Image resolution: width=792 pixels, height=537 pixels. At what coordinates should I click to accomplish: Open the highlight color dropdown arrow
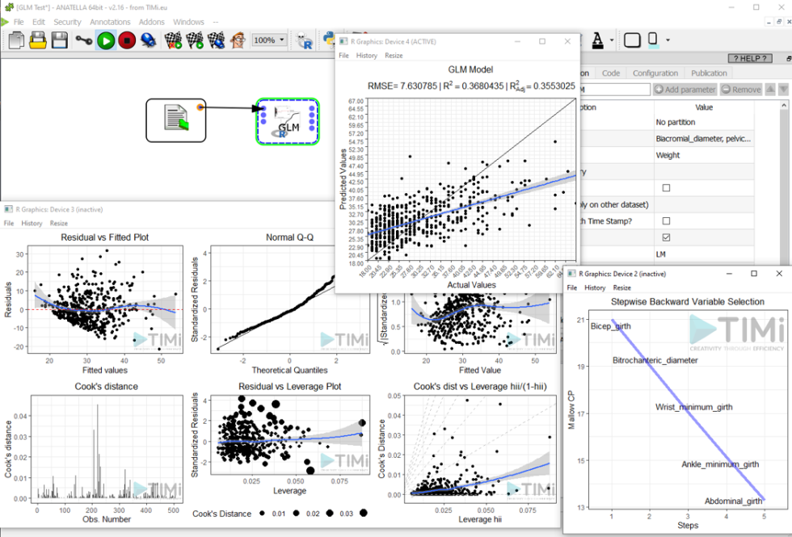click(x=669, y=40)
